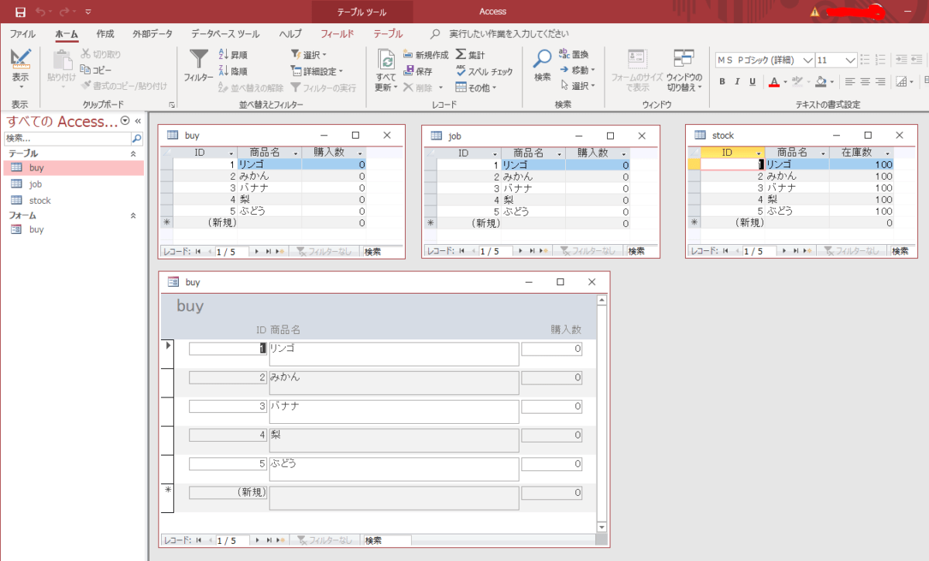Image resolution: width=929 pixels, height=561 pixels.
Task: Click みかん field in buy form
Action: [x=393, y=384]
